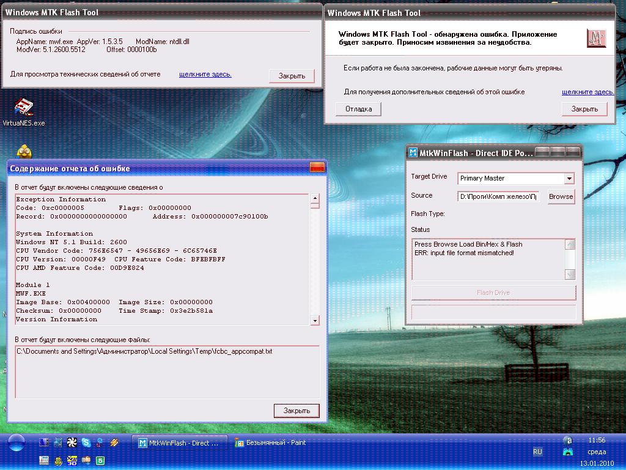Open the Xear 3D tray icon
Screen dimensions: 626x470
(x=72, y=460)
